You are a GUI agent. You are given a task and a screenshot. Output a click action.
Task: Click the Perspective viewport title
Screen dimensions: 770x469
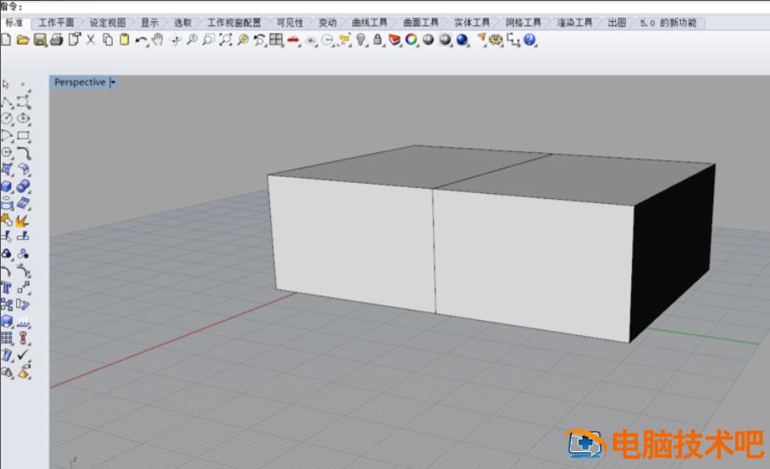[80, 82]
